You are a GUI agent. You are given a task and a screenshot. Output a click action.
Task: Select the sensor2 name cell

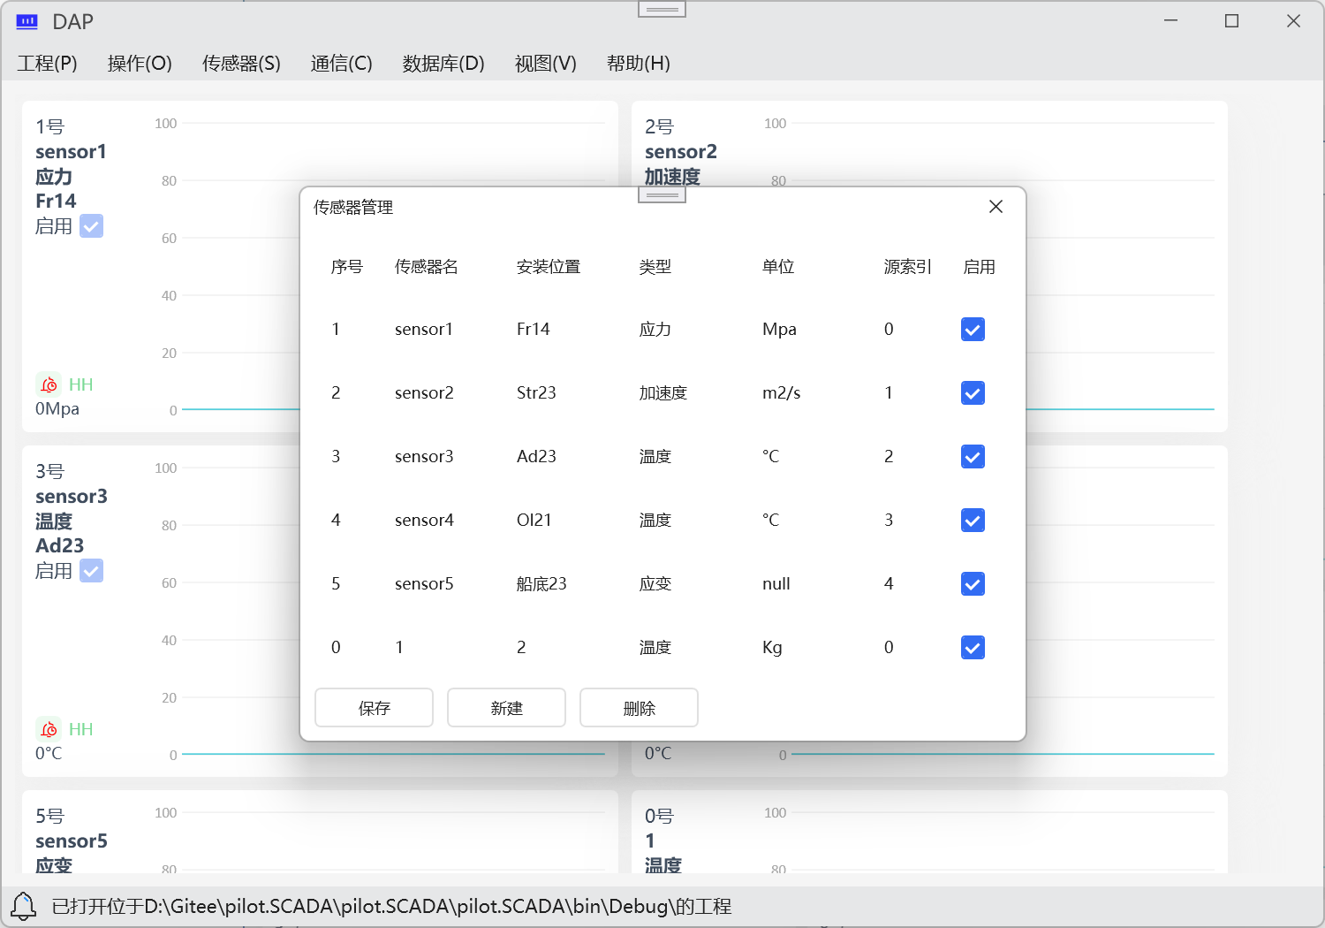[424, 393]
